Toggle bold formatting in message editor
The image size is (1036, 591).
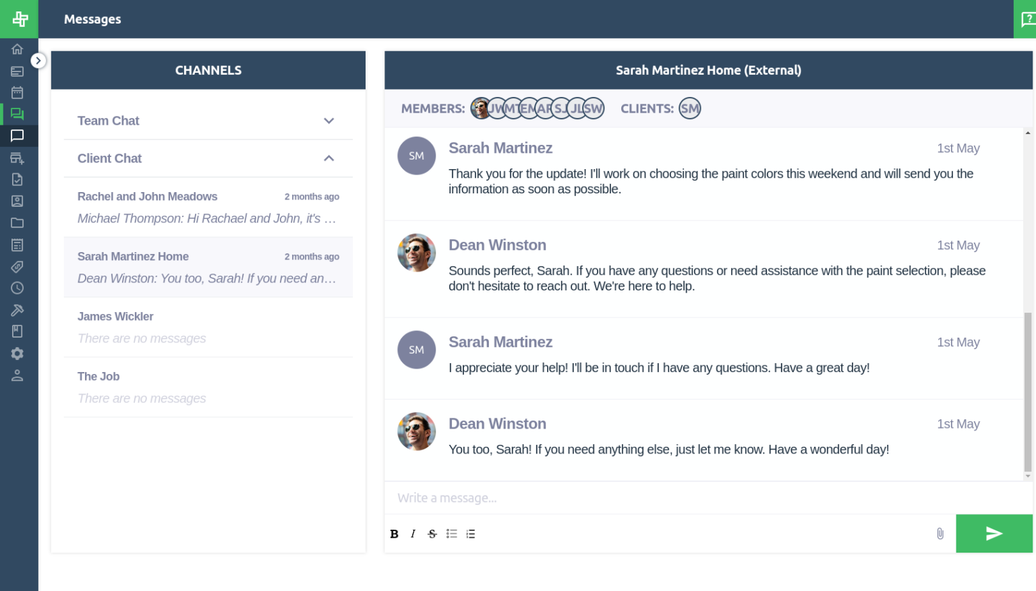coord(395,534)
